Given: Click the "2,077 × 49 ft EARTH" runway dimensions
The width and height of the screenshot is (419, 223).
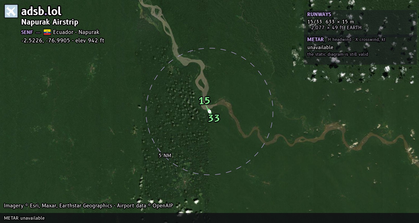Looking at the screenshot, I should [x=336, y=28].
